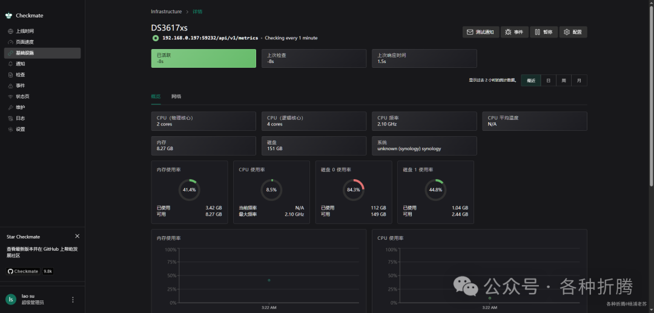Switch to the 网络 tab

pyautogui.click(x=176, y=97)
